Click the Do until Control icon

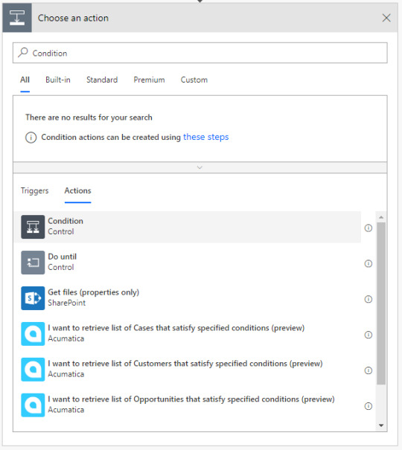pyautogui.click(x=33, y=263)
